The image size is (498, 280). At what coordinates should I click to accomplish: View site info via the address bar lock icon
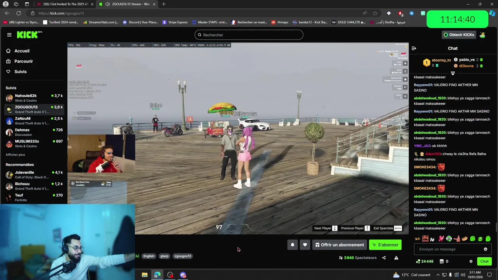click(x=33, y=13)
